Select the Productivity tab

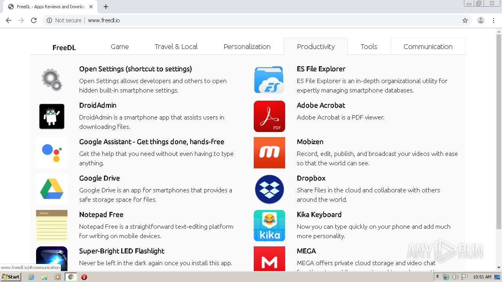(316, 47)
